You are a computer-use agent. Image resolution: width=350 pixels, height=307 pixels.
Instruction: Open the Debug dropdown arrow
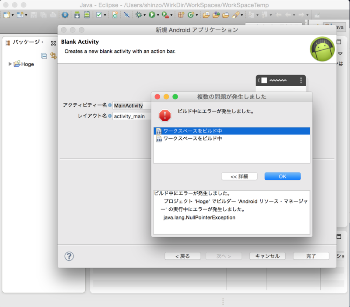pos(145,15)
